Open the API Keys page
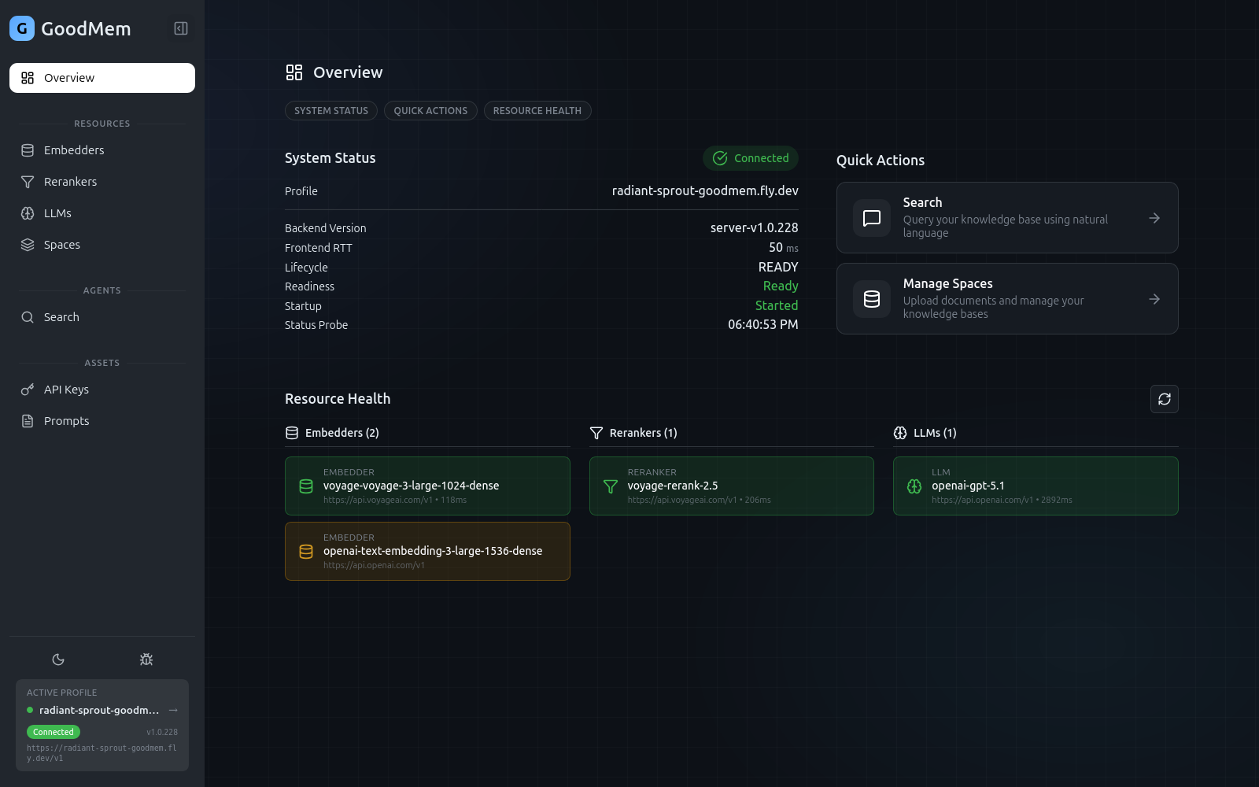The height and width of the screenshot is (787, 1259). point(66,389)
